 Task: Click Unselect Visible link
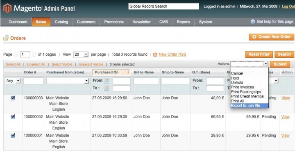pos(91,64)
